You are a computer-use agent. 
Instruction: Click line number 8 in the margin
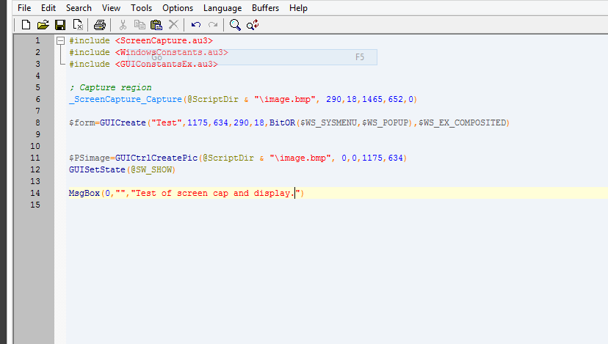point(37,122)
